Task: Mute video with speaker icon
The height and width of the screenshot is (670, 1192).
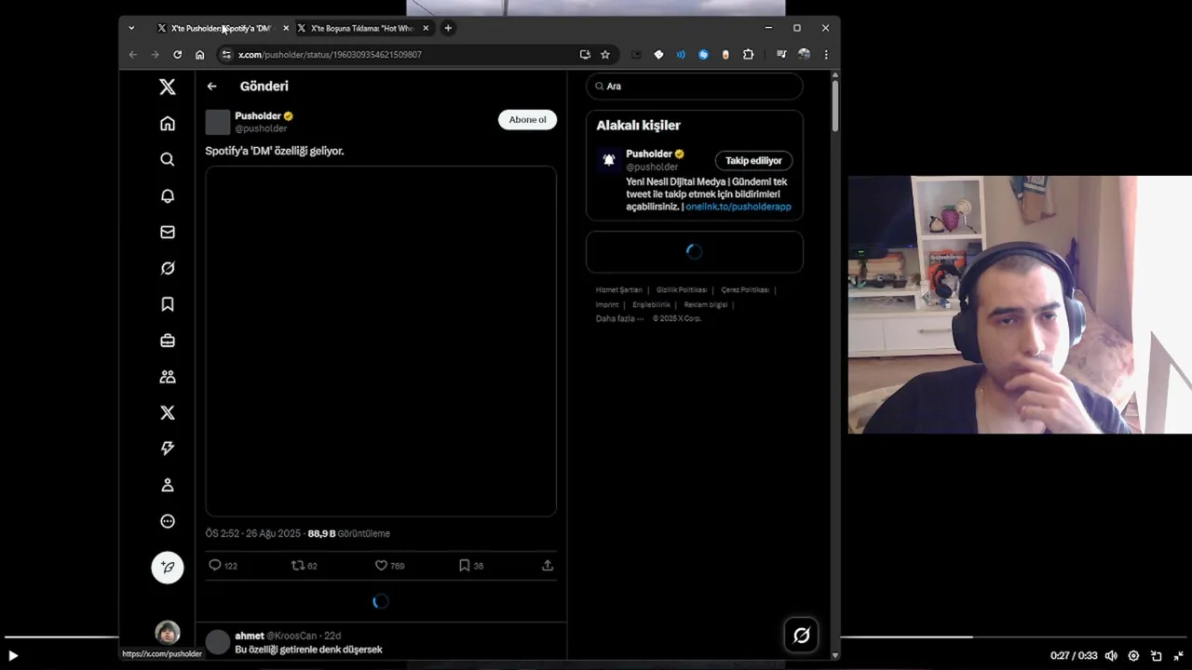Action: pyautogui.click(x=1111, y=656)
